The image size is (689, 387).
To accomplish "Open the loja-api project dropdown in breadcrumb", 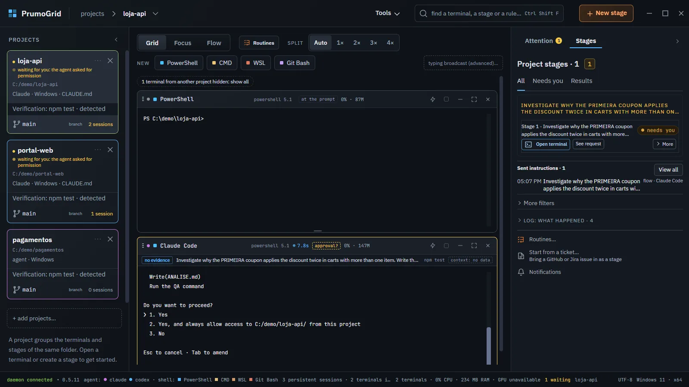I will point(155,14).
